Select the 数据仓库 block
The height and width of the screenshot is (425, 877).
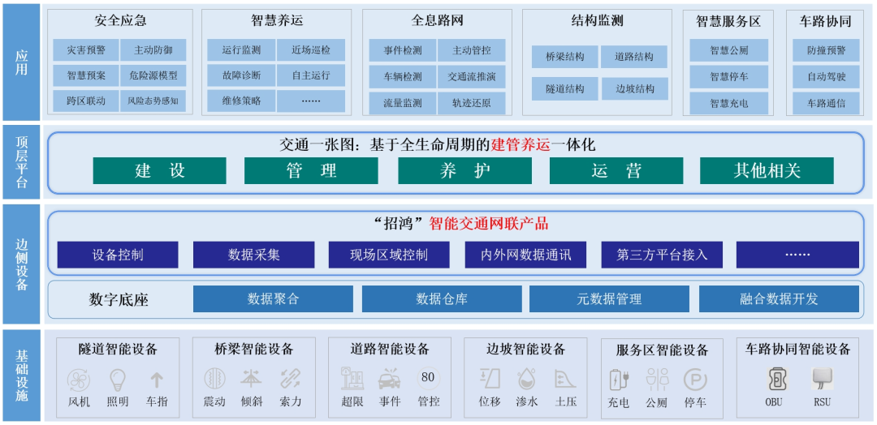point(442,298)
